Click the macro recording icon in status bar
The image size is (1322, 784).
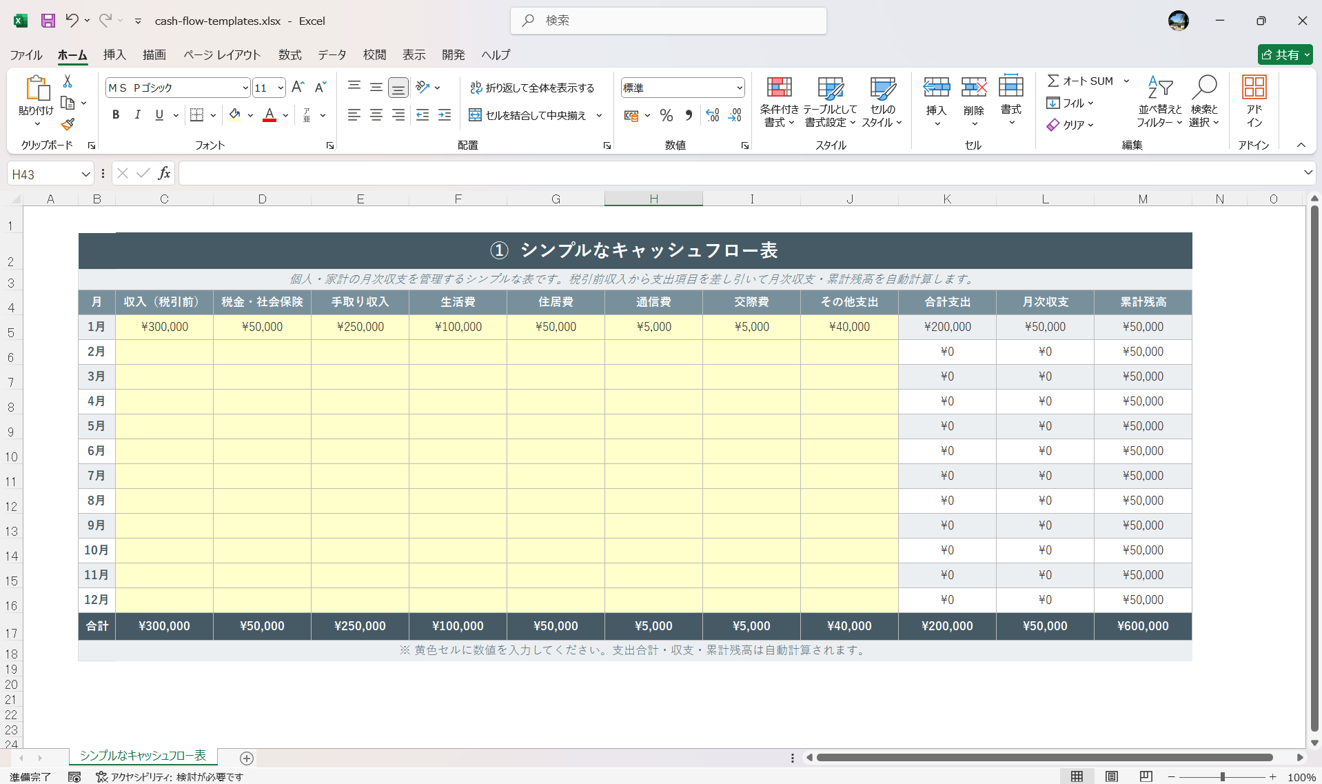[x=74, y=777]
